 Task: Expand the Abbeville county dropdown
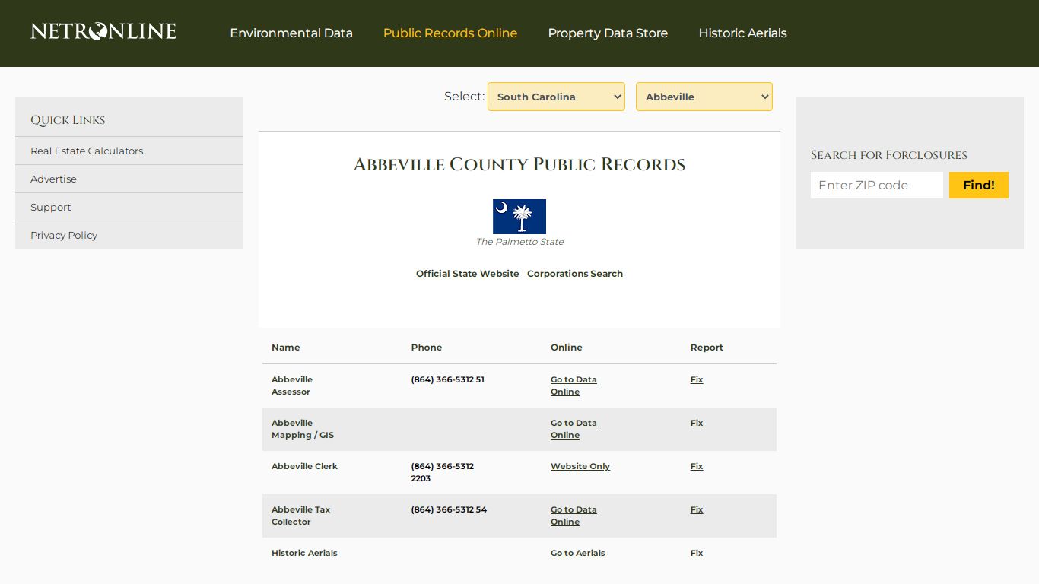[x=704, y=97]
